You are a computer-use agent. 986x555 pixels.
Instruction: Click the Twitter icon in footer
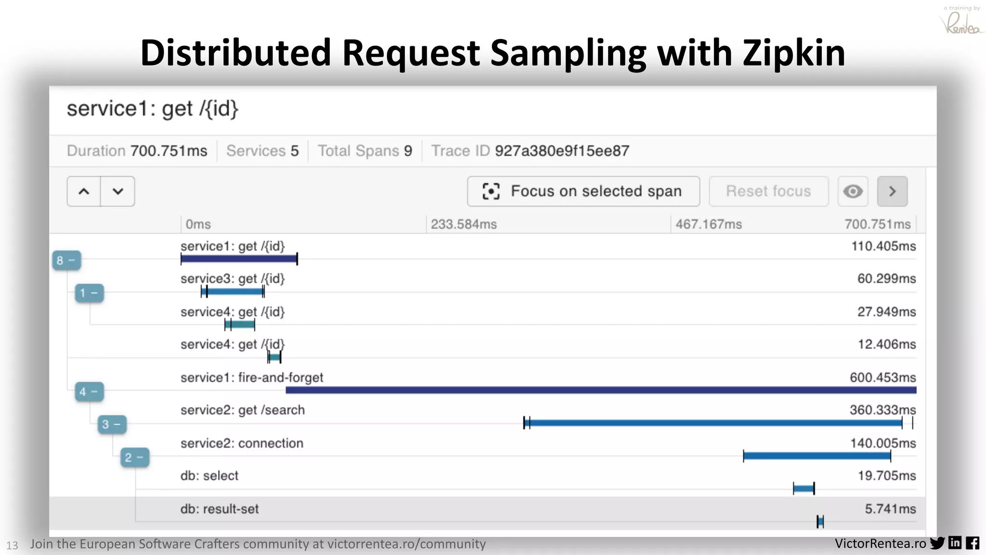(937, 543)
